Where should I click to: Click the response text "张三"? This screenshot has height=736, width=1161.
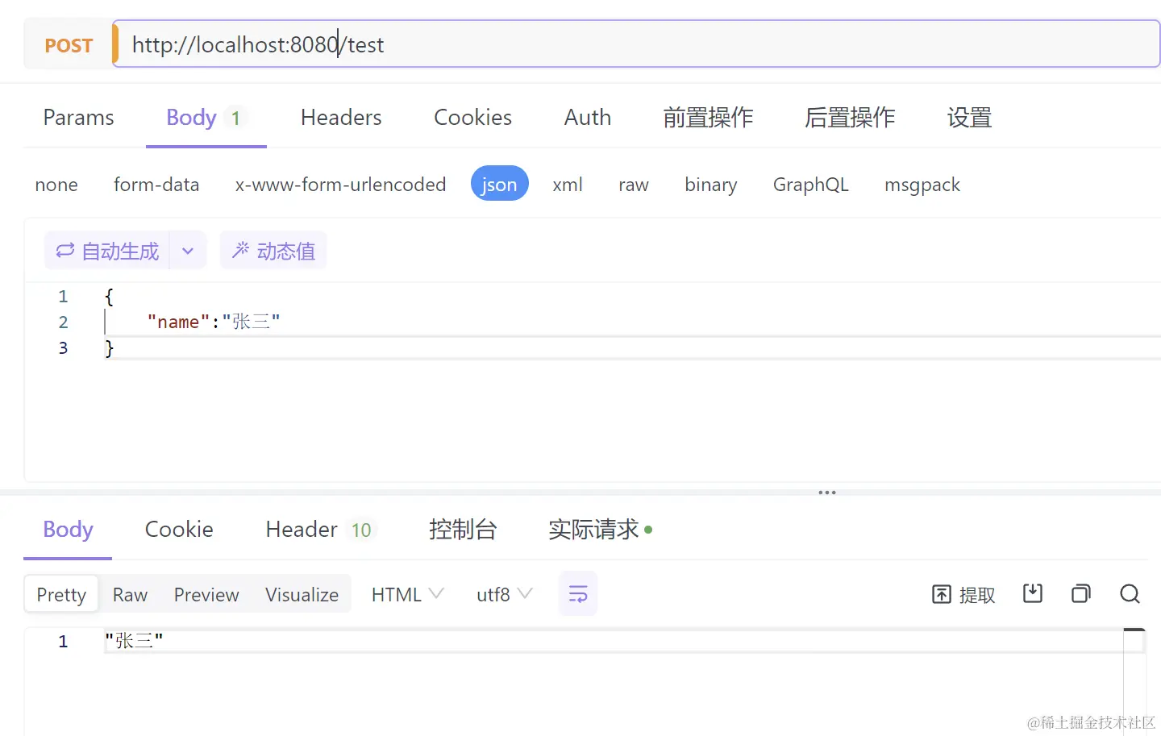coord(135,642)
